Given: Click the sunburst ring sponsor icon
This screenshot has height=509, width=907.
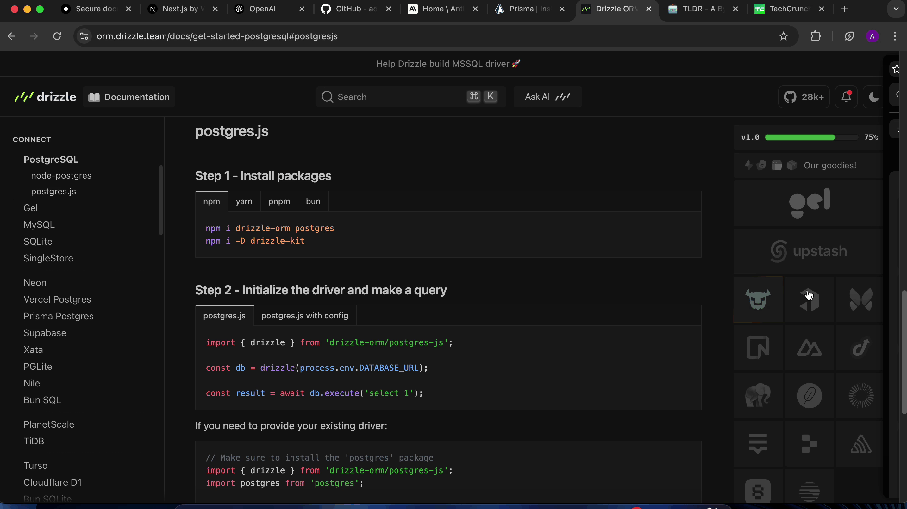Looking at the screenshot, I should [860, 396].
